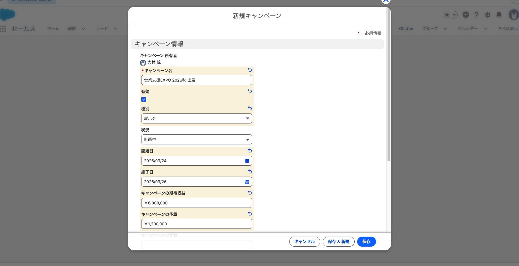The height and width of the screenshot is (266, 519).
Task: Click the セールス app name
Action: point(23,29)
